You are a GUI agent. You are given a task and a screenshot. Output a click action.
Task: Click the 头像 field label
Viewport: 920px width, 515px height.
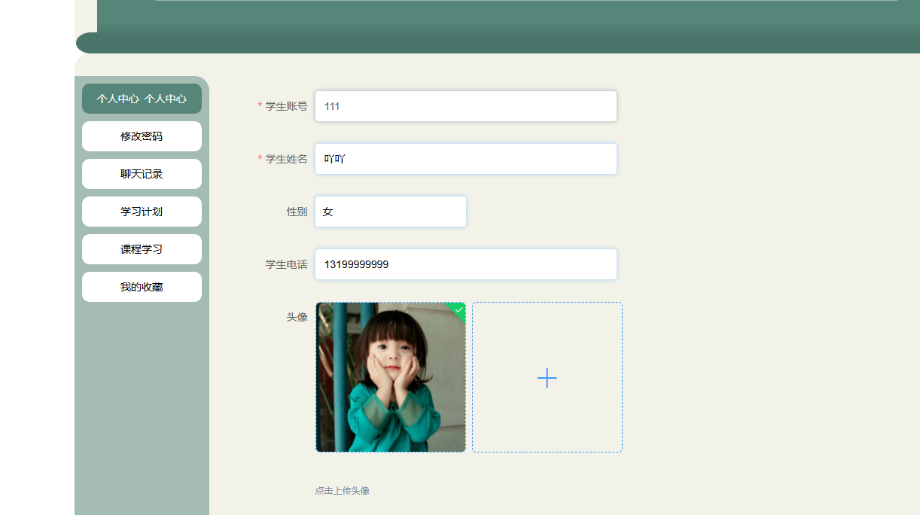[x=297, y=317]
